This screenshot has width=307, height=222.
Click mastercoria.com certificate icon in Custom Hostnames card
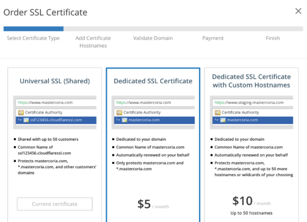point(223,120)
